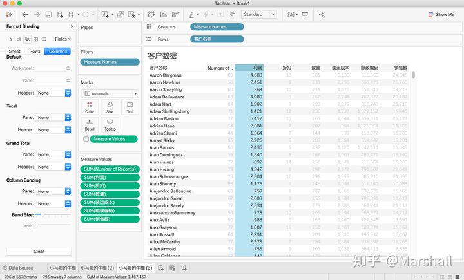Click the Redo forward arrow

tap(37, 15)
